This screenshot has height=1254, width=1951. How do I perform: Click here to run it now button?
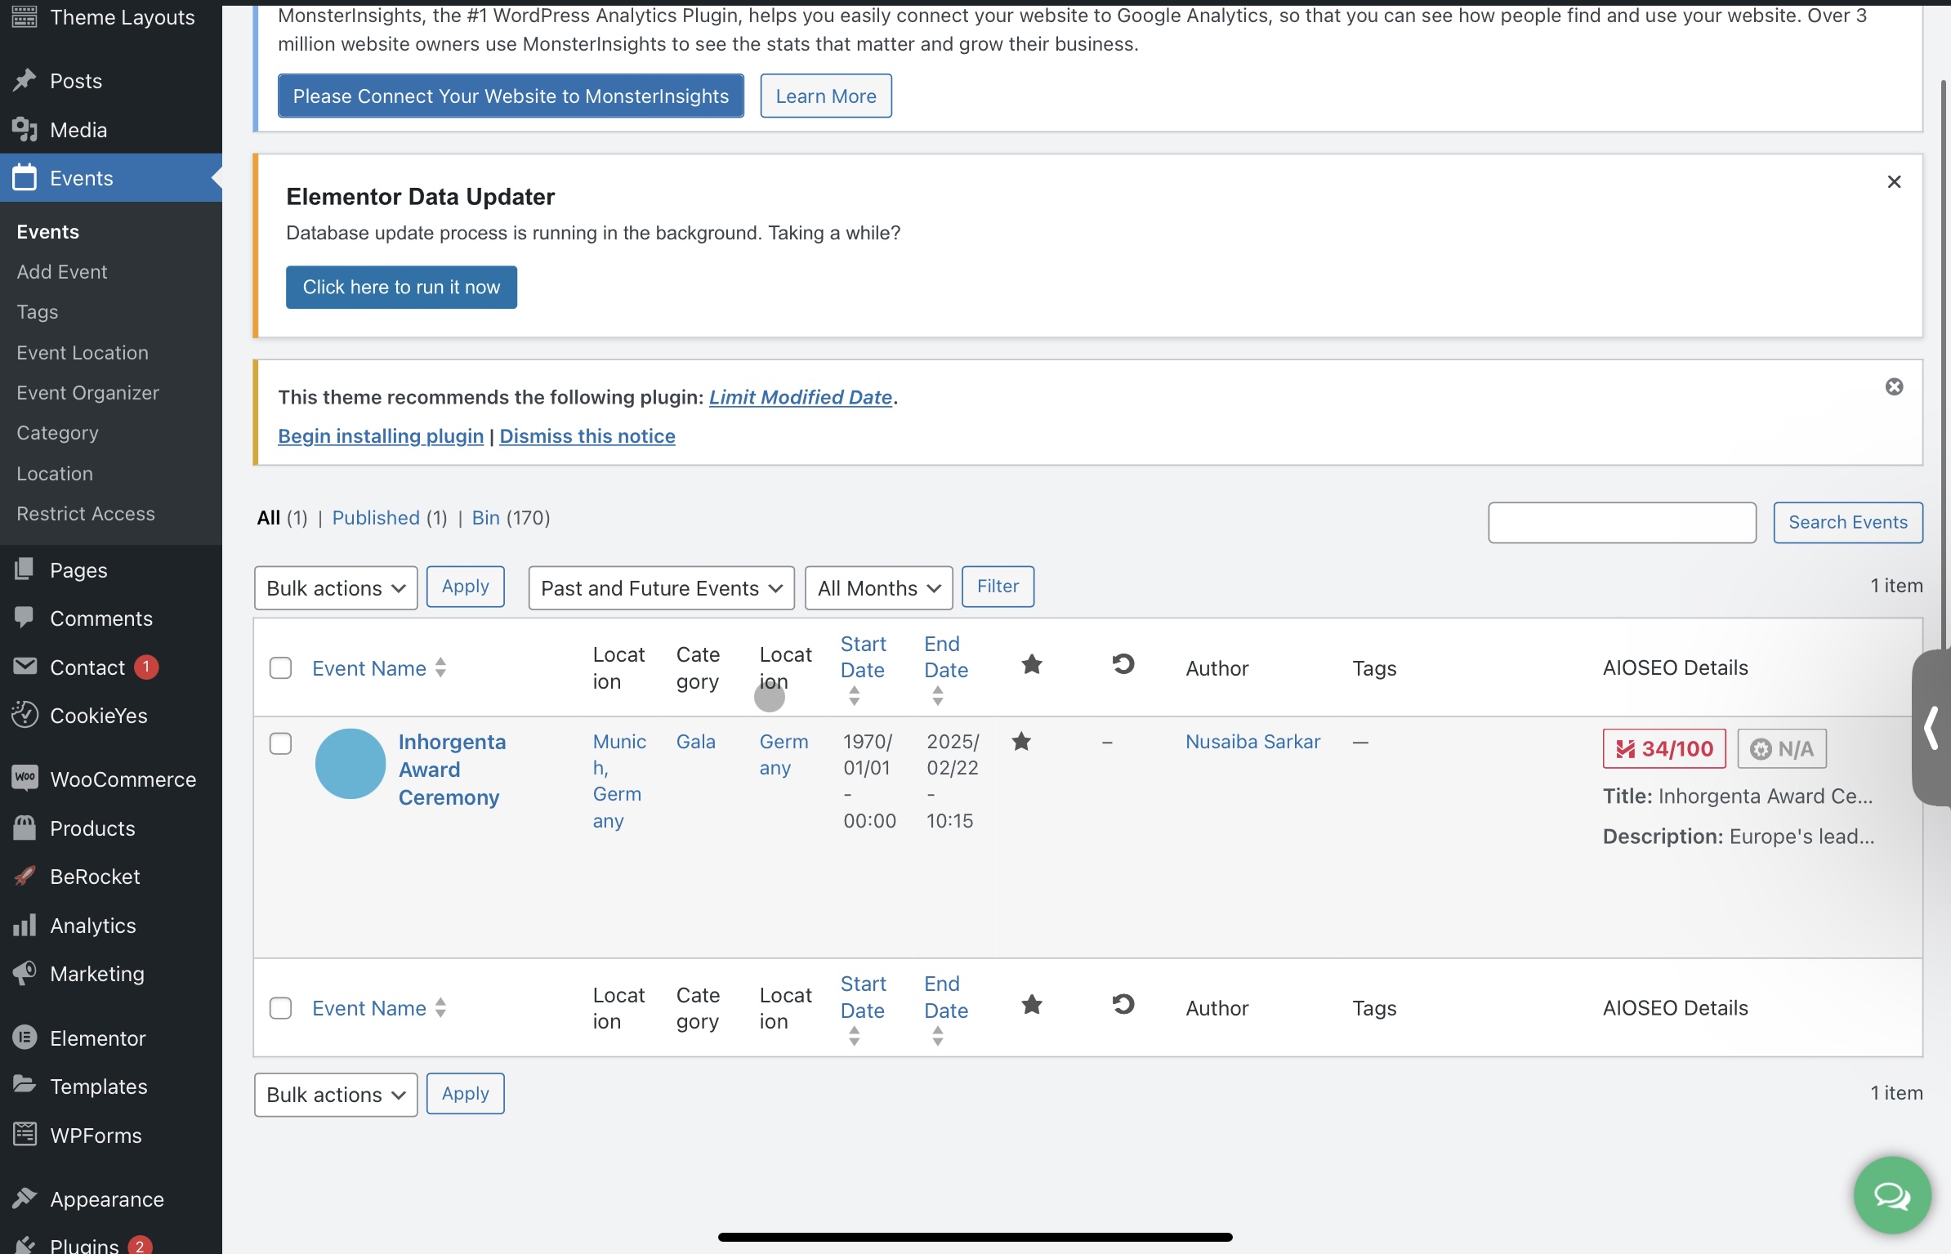click(x=401, y=287)
